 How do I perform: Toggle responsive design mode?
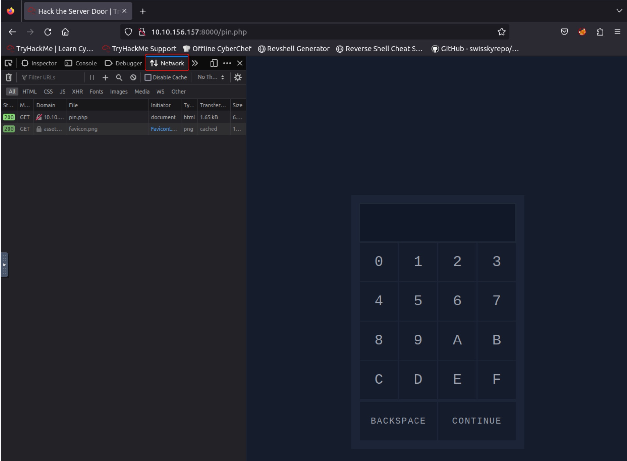click(x=214, y=63)
